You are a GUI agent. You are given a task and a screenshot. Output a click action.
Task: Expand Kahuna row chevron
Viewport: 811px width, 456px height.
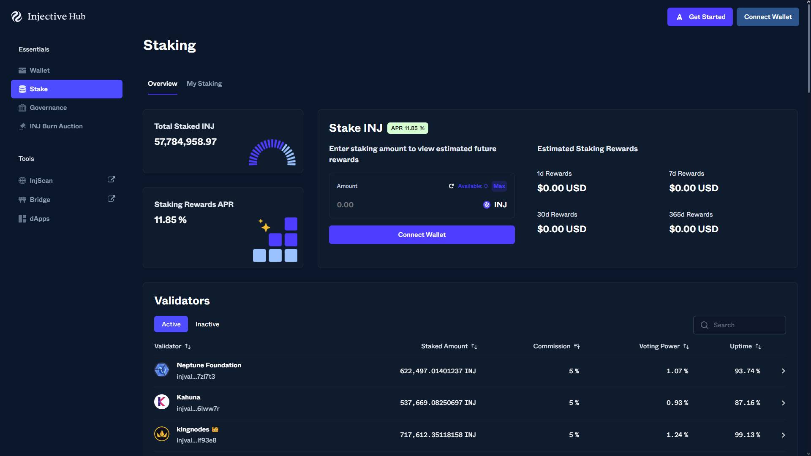click(x=783, y=403)
